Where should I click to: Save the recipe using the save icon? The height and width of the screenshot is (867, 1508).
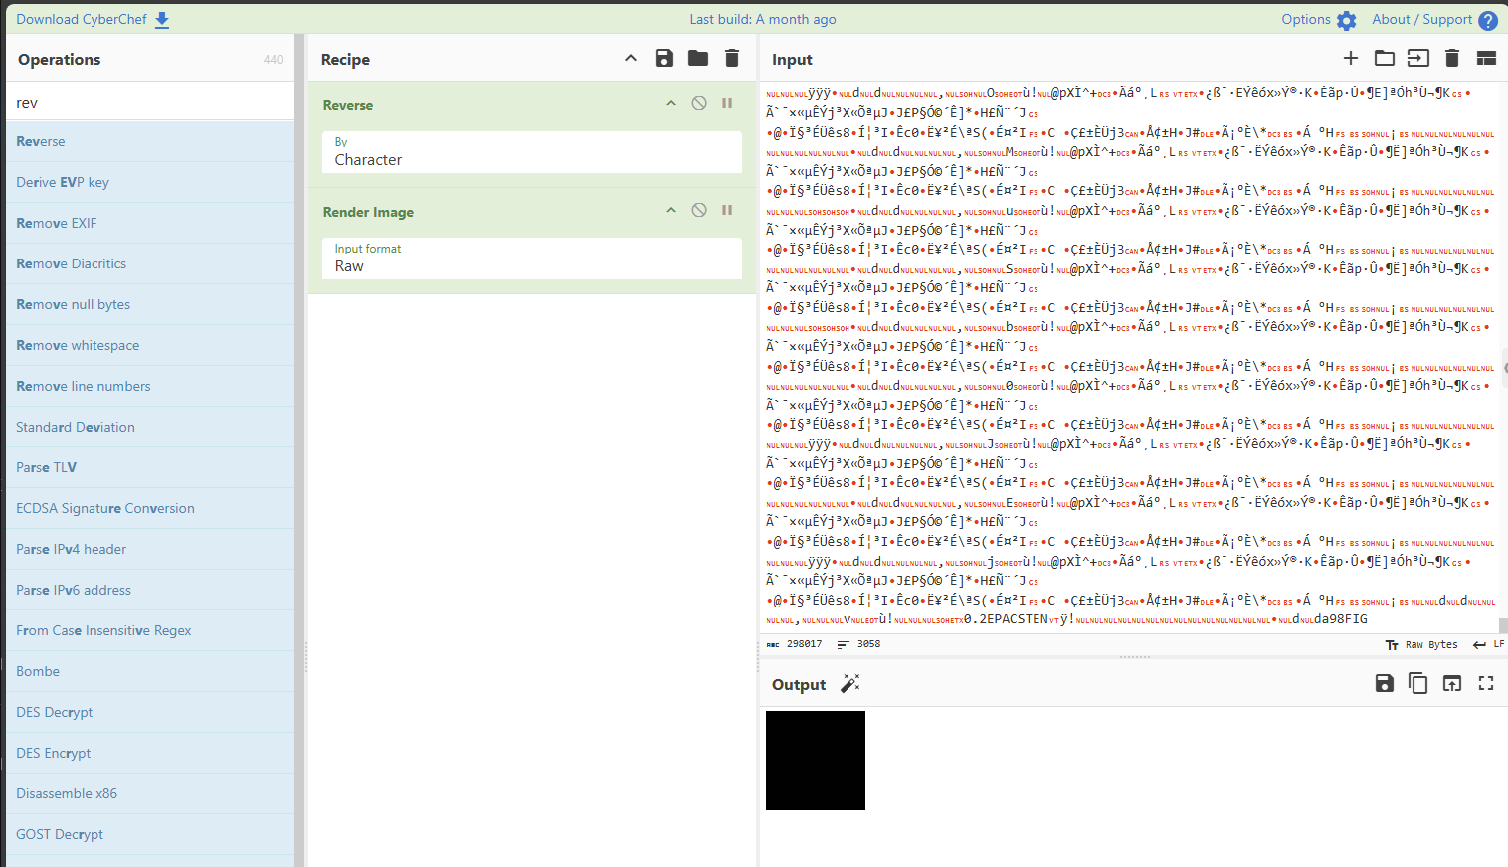pyautogui.click(x=664, y=59)
